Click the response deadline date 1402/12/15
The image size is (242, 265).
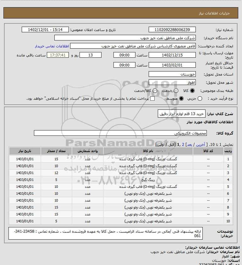coord(172,55)
